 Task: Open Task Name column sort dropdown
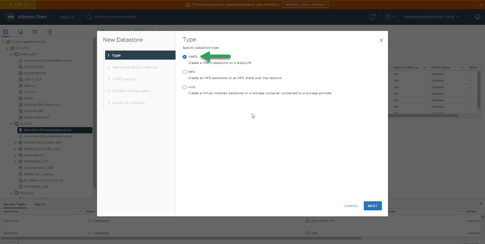coord(80,211)
